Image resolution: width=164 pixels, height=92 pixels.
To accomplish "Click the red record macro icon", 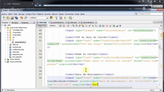I will click(107, 26).
